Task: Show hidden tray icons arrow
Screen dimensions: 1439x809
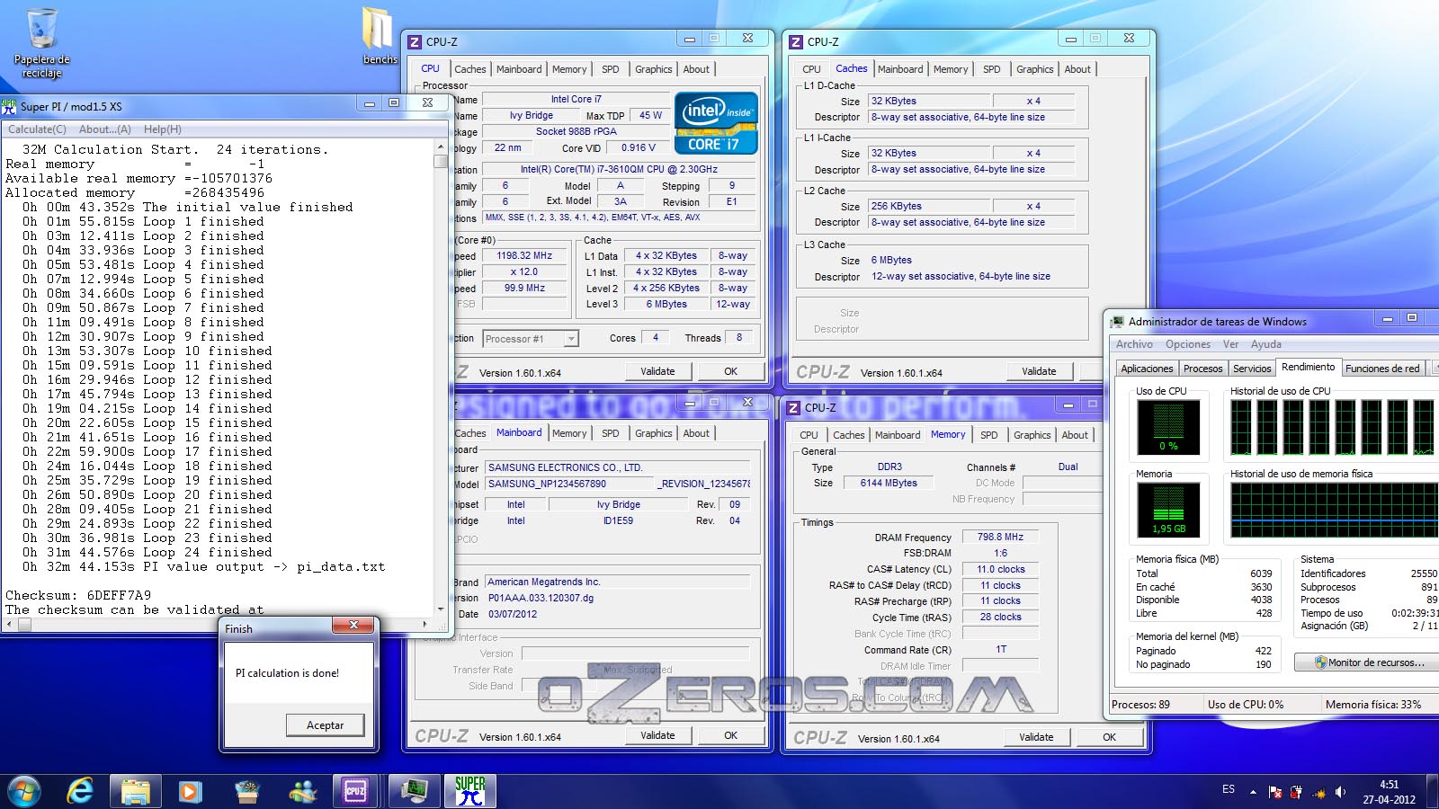Action: coord(1253,792)
